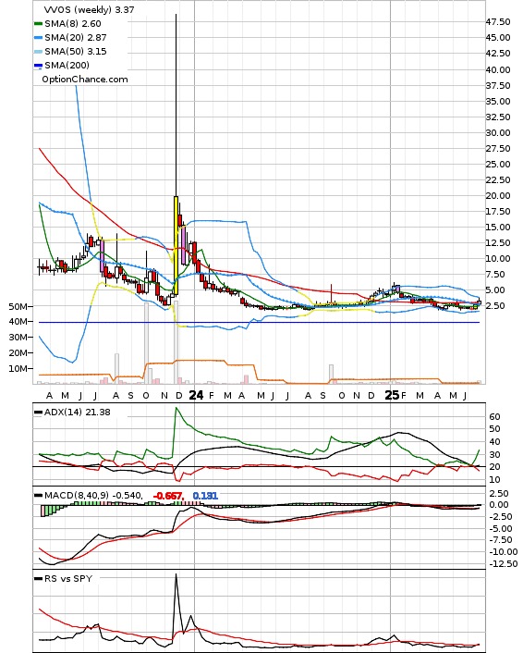Viewport: 523px width, 653px height.
Task: Select the RS vs SPY label
Action: click(68, 578)
